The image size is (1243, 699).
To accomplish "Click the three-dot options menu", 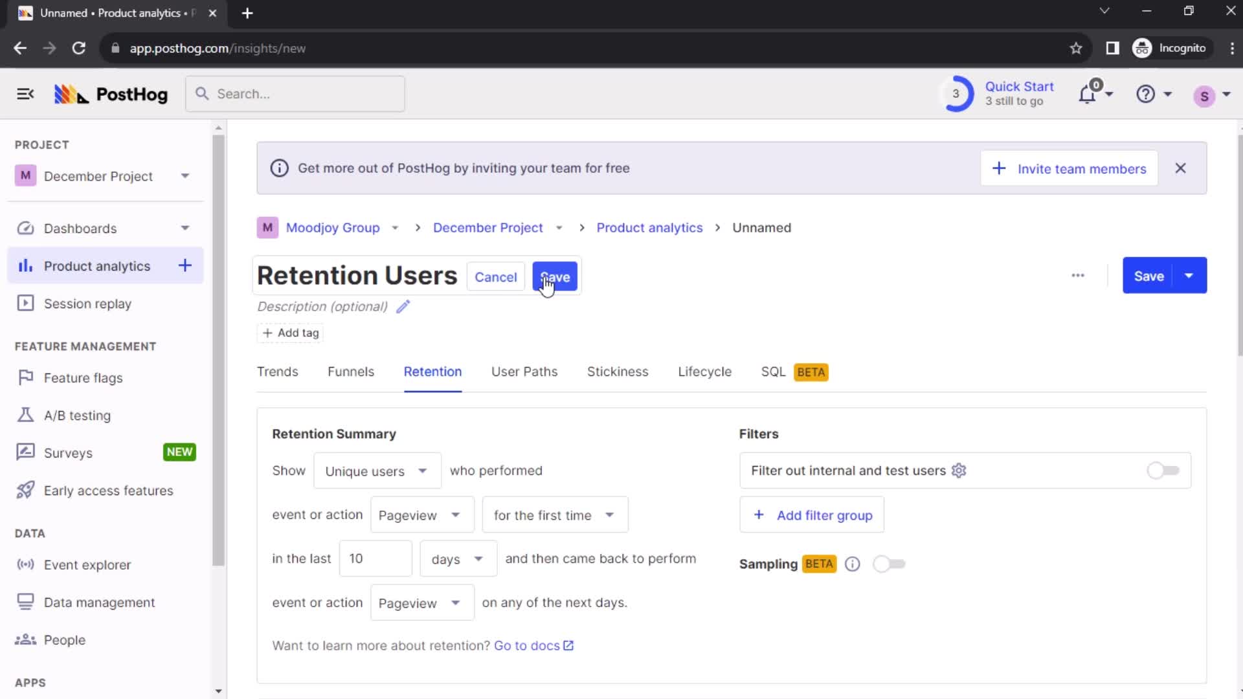I will 1077,276.
